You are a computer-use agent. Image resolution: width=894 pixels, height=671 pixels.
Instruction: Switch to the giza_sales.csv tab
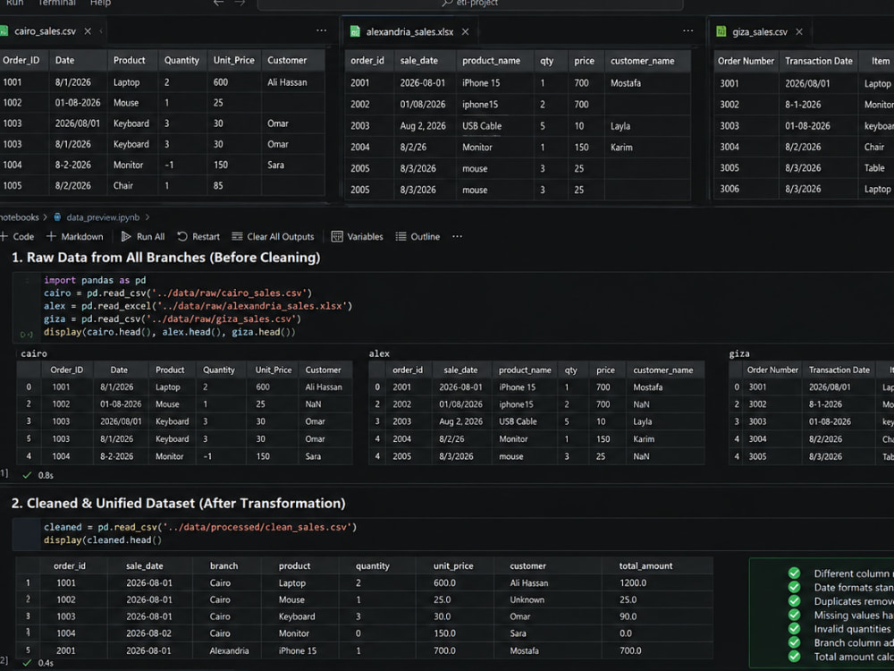point(759,32)
